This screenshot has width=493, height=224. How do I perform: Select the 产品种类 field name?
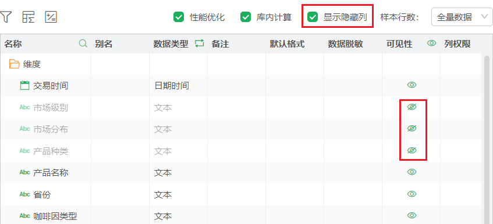(51, 151)
